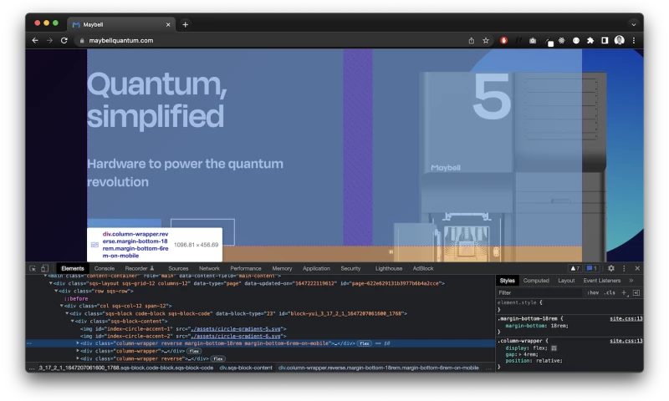669x401 pixels.
Task: Open DevTools settings gear
Action: [x=610, y=268]
